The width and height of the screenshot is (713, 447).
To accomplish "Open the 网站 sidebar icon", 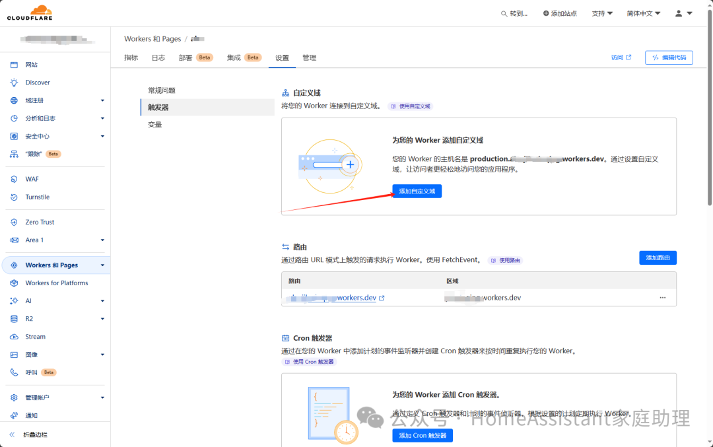I will (x=14, y=65).
